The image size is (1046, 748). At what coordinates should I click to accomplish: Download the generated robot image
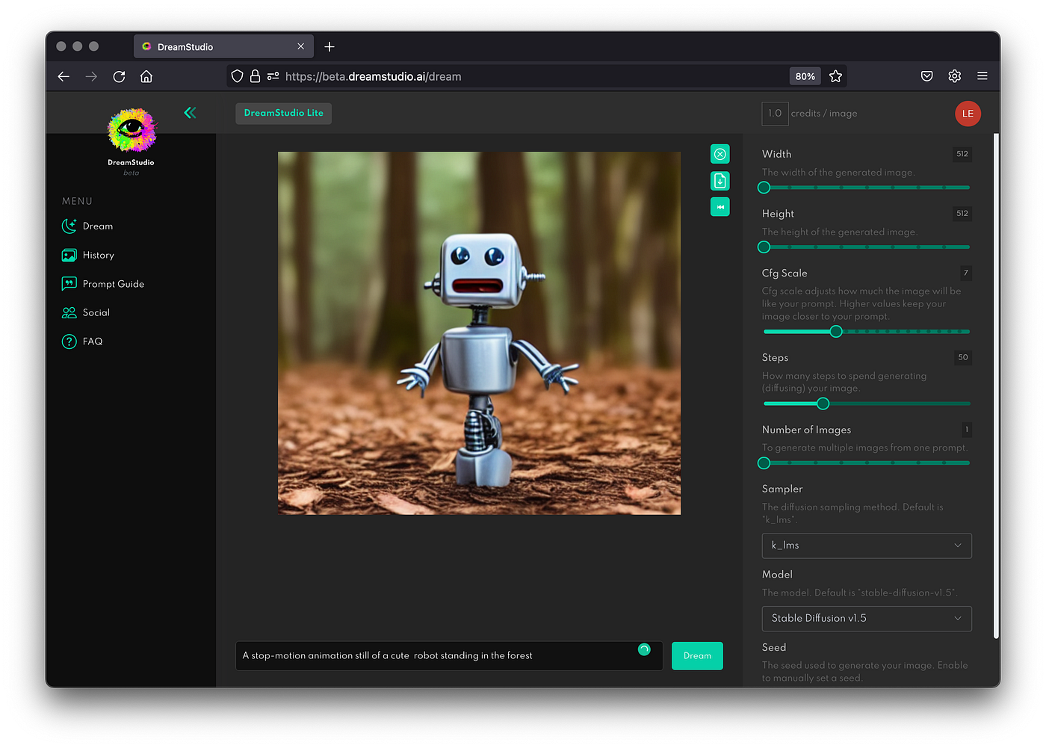tap(719, 181)
